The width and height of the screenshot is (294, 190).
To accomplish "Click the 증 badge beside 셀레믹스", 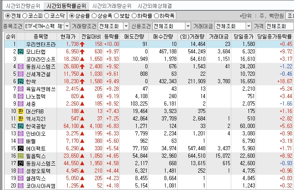I will tap(21, 178).
